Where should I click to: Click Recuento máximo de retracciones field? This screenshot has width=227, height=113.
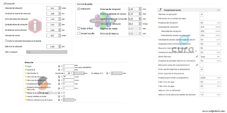(211, 48)
